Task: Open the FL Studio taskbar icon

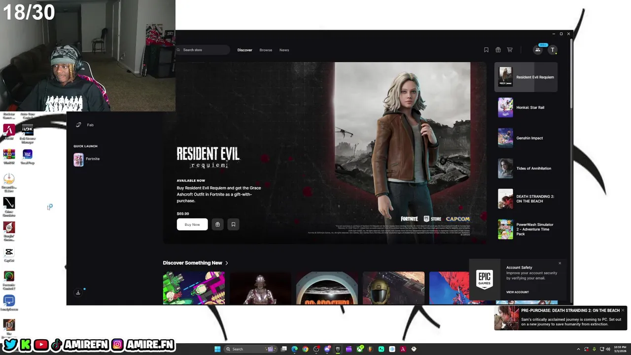Action: tap(370, 349)
